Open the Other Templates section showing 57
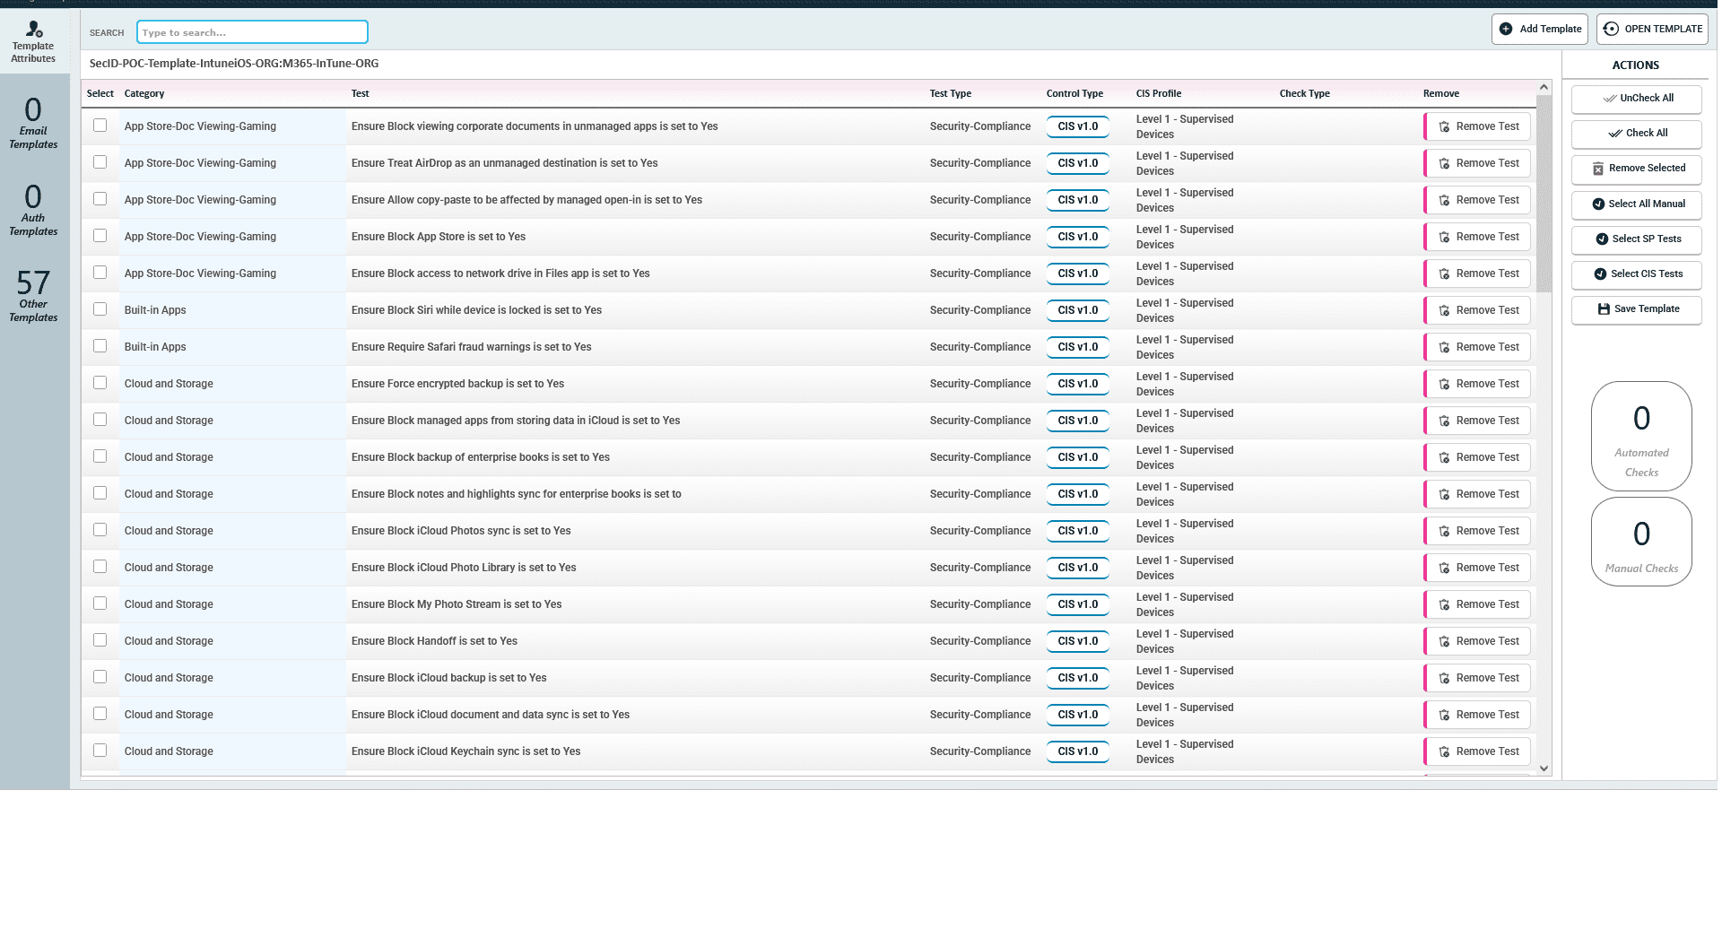Viewport: 1722px width, 929px height. (33, 295)
